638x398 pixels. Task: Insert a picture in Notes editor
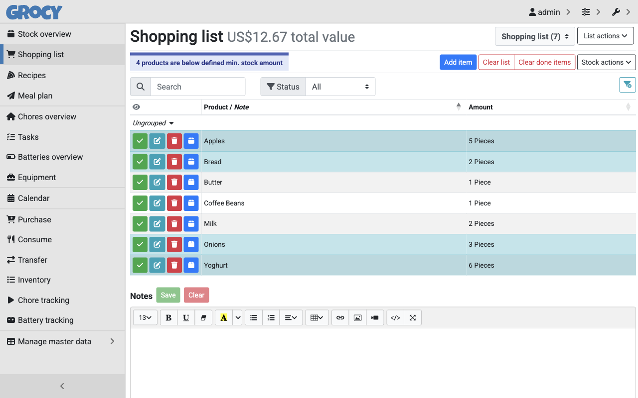tap(357, 317)
